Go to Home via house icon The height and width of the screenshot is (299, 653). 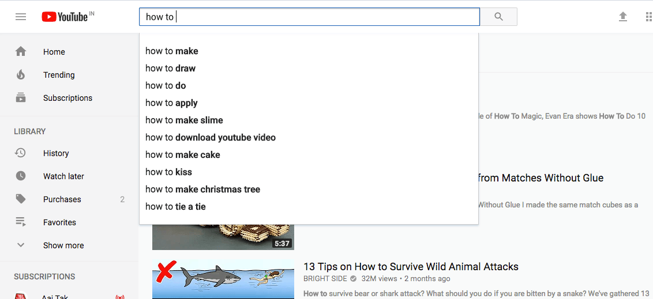pyautogui.click(x=21, y=52)
